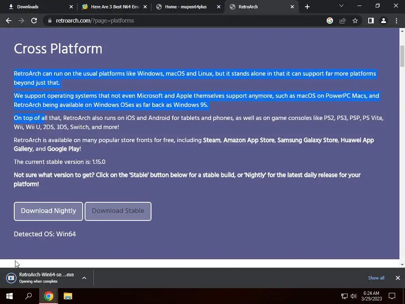Image resolution: width=405 pixels, height=304 pixels.
Task: Open a new browser tab
Action: [307, 7]
